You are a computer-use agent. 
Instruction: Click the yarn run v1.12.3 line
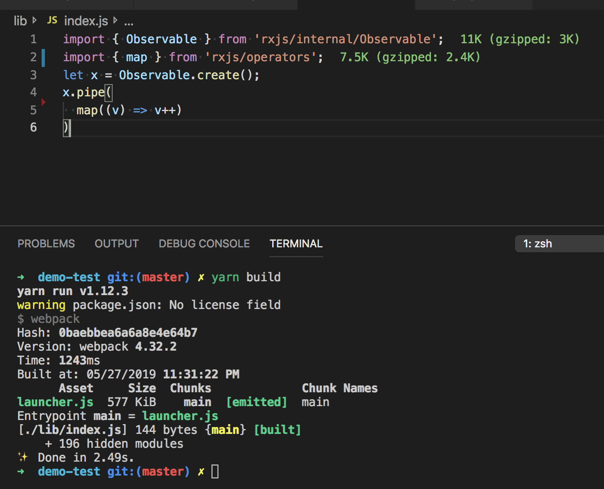[73, 291]
